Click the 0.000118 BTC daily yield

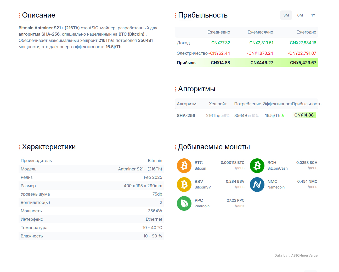tap(233, 163)
